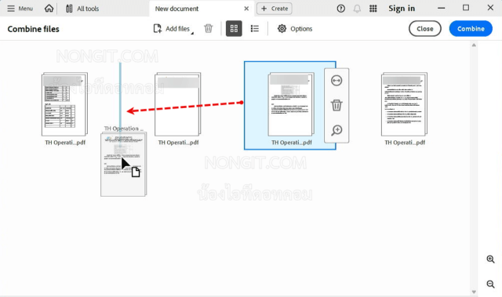Open the Help question mark icon
This screenshot has width=502, height=297.
(341, 9)
